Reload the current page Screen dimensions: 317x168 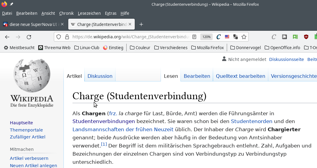tap(29, 37)
